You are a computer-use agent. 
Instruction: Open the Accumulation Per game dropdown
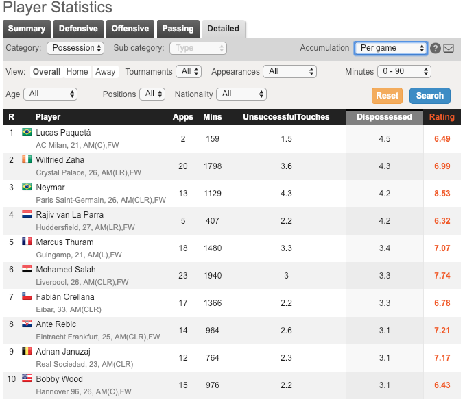390,48
